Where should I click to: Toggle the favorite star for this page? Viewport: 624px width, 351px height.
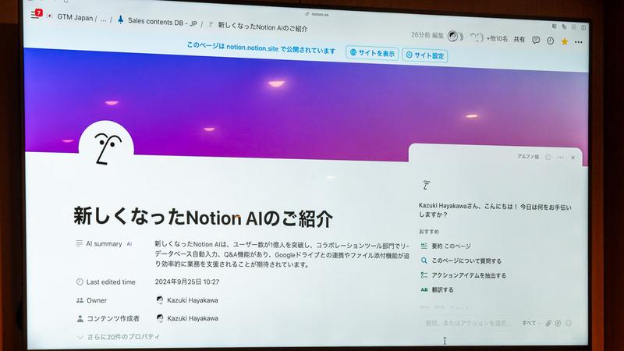tap(564, 41)
